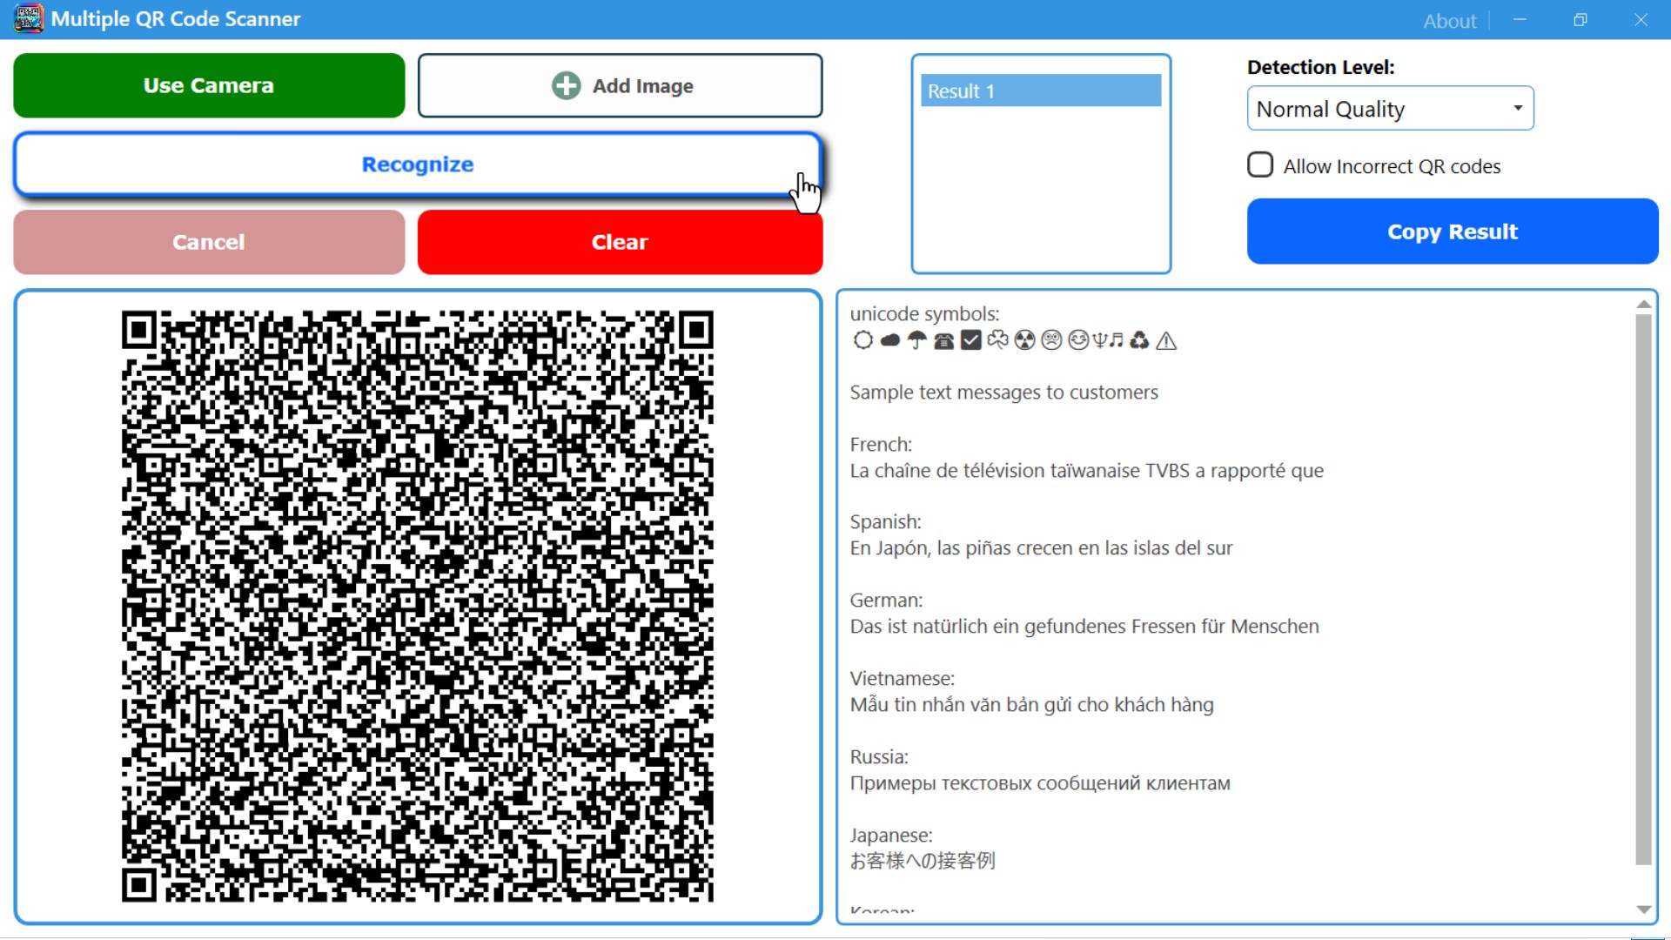Click Add Image button label
This screenshot has width=1671, height=940.
pos(642,86)
